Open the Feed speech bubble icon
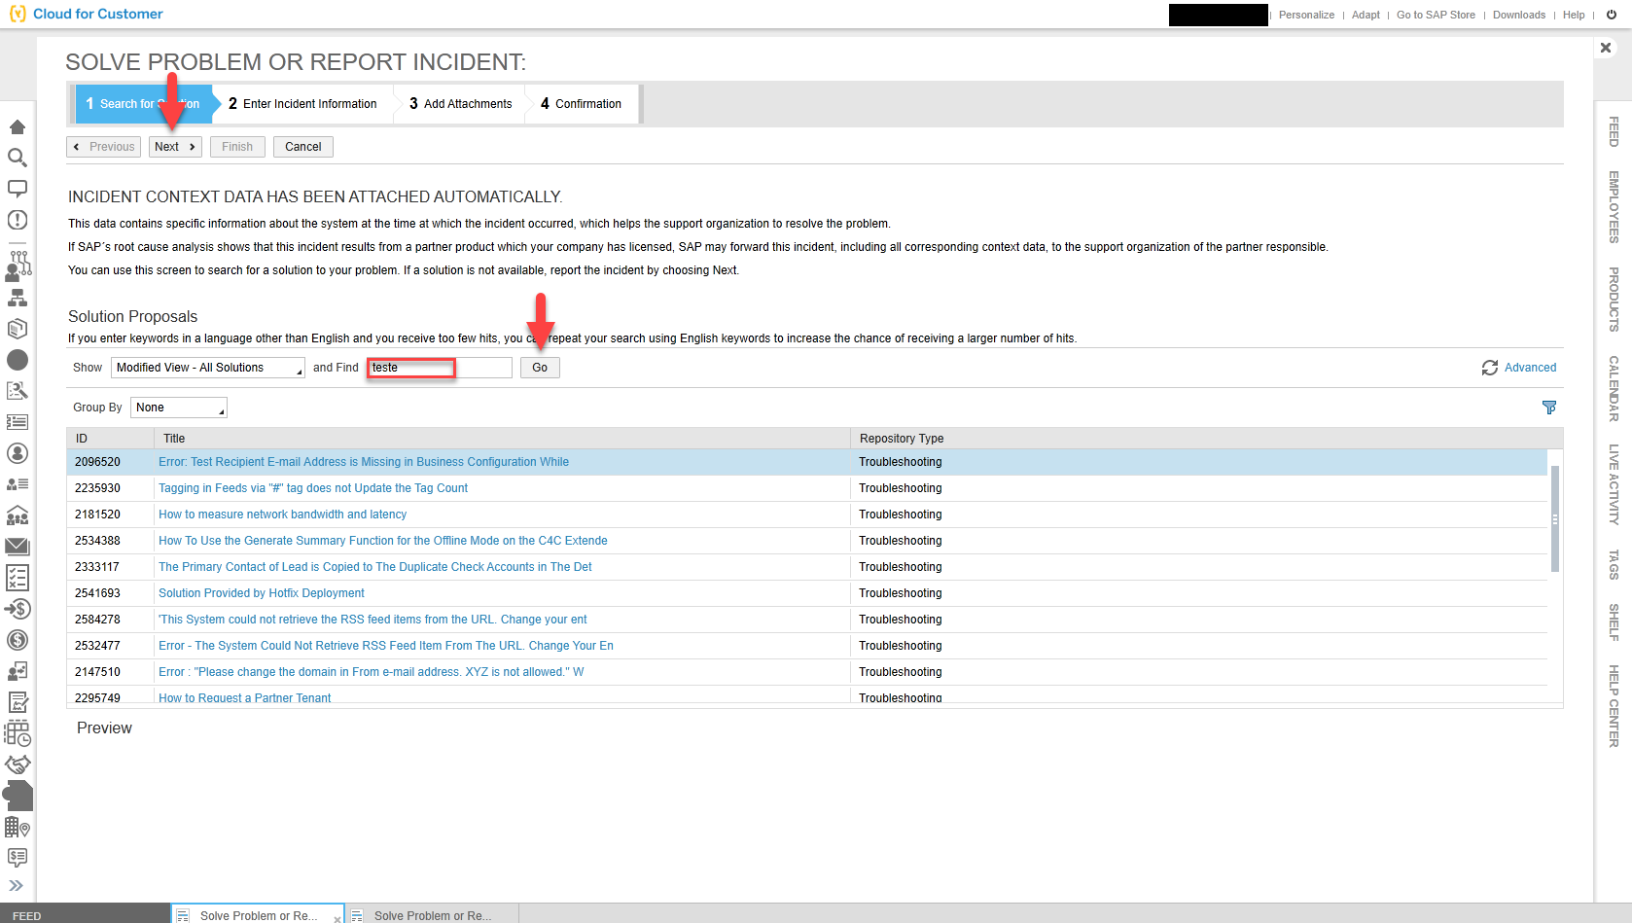 click(x=18, y=189)
